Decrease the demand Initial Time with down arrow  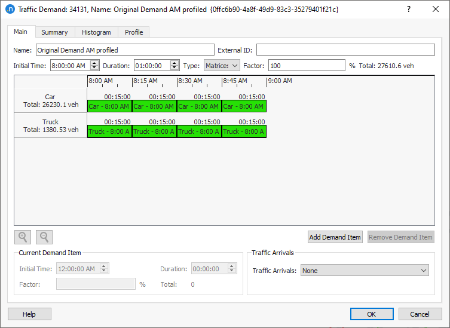coord(94,68)
